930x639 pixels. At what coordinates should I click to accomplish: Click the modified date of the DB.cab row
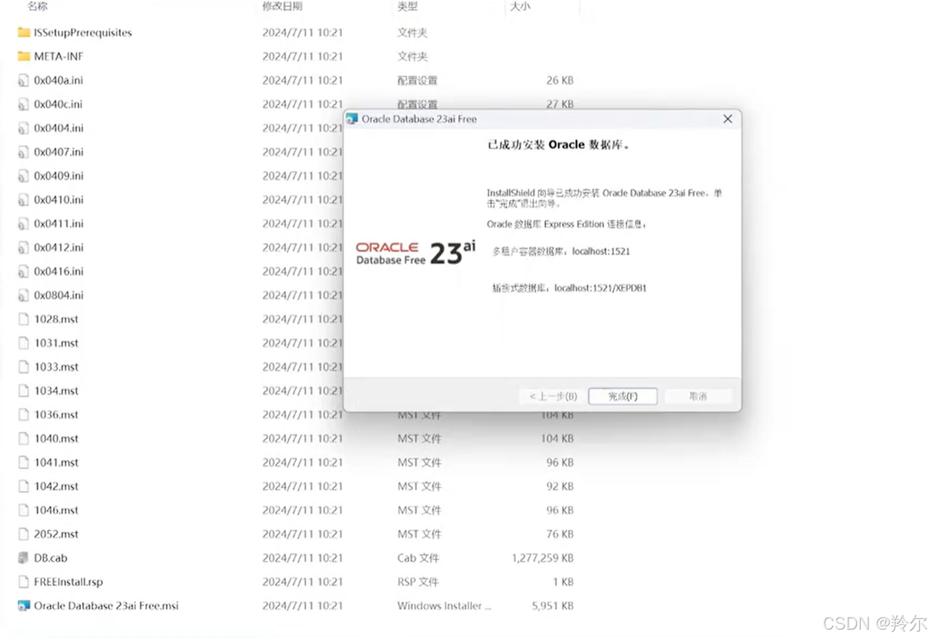coord(302,558)
